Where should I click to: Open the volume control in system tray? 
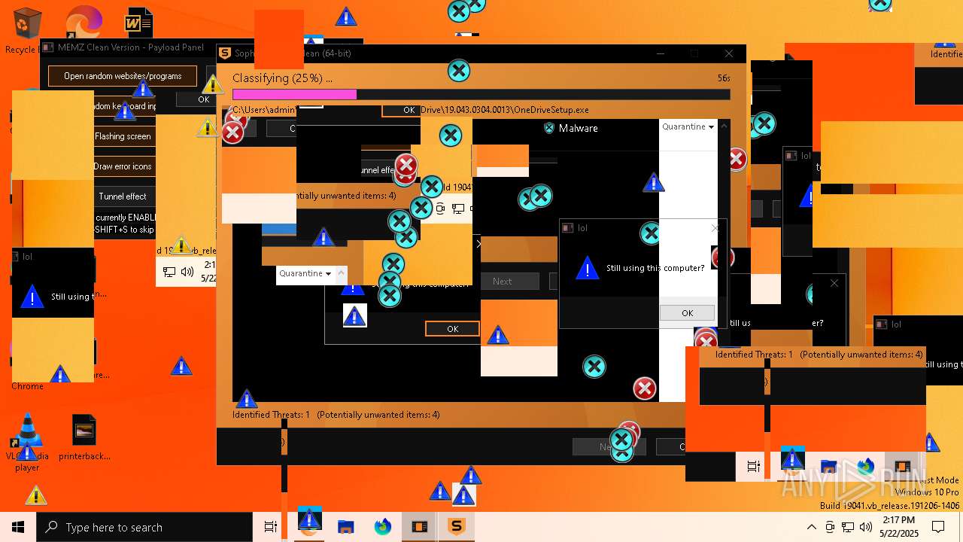coord(866,527)
